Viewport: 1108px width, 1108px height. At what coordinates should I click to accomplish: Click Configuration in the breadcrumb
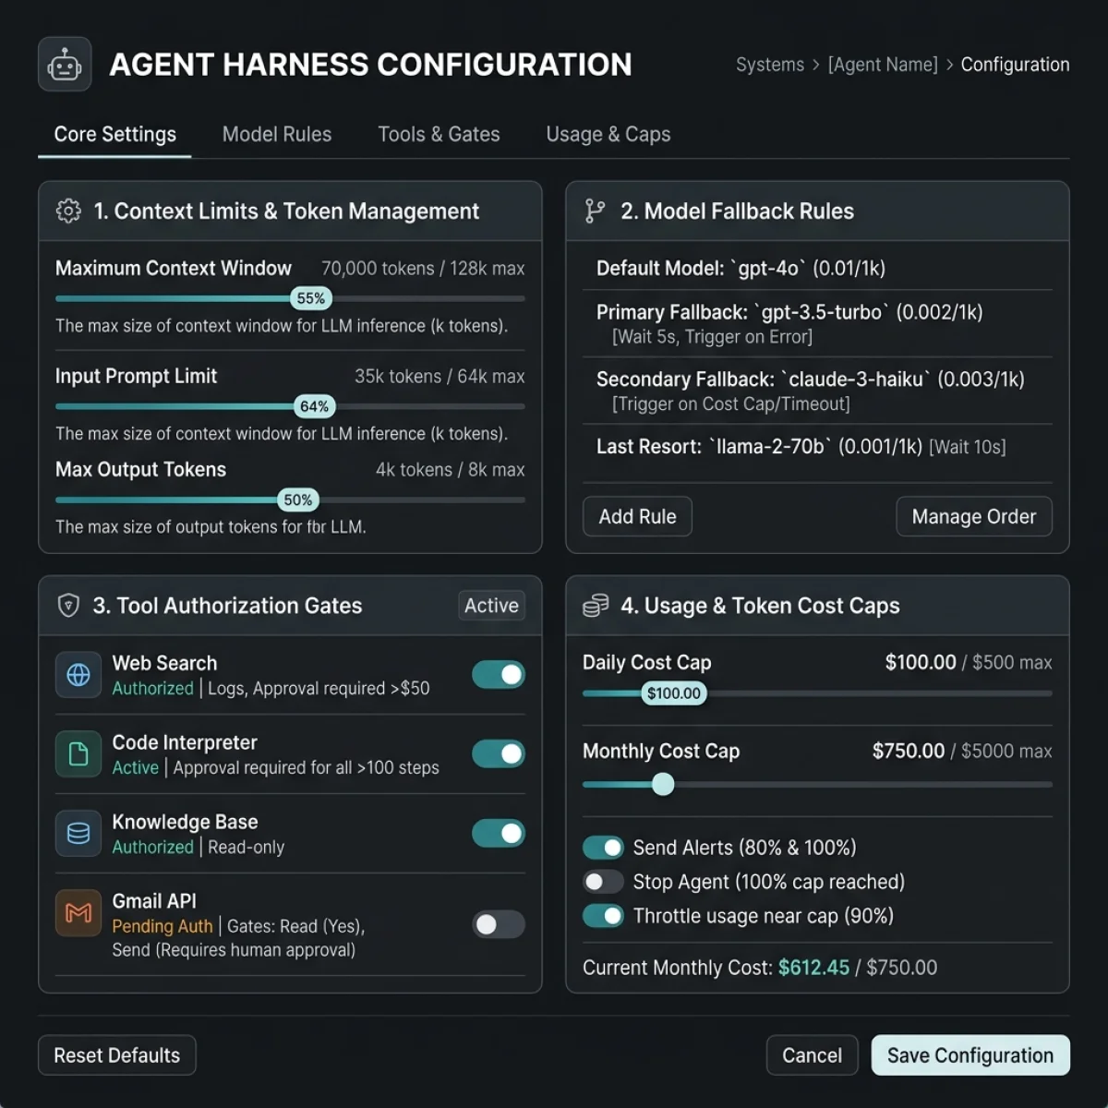click(1015, 65)
